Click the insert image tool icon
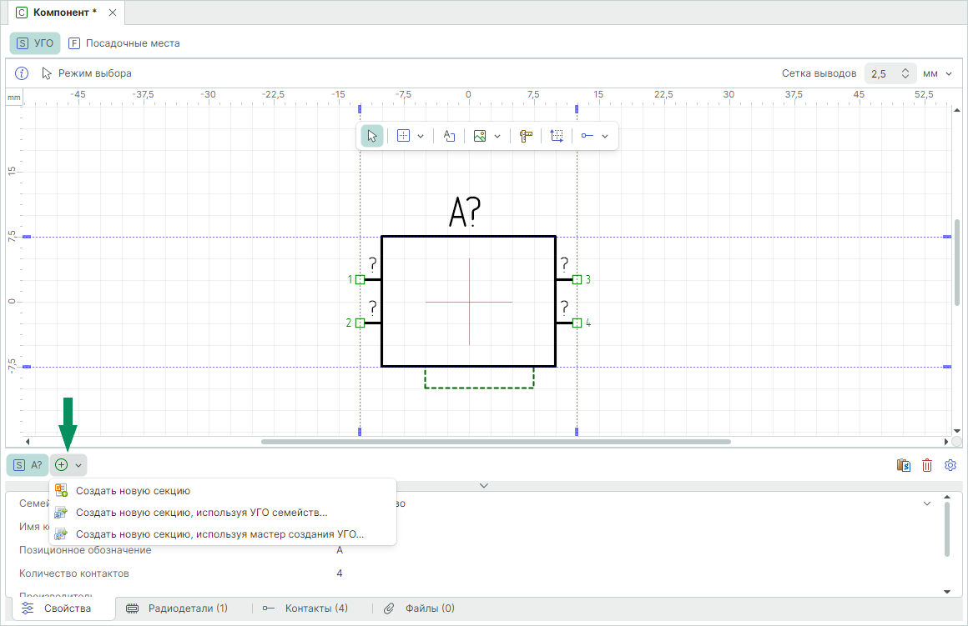968x626 pixels. pos(480,136)
